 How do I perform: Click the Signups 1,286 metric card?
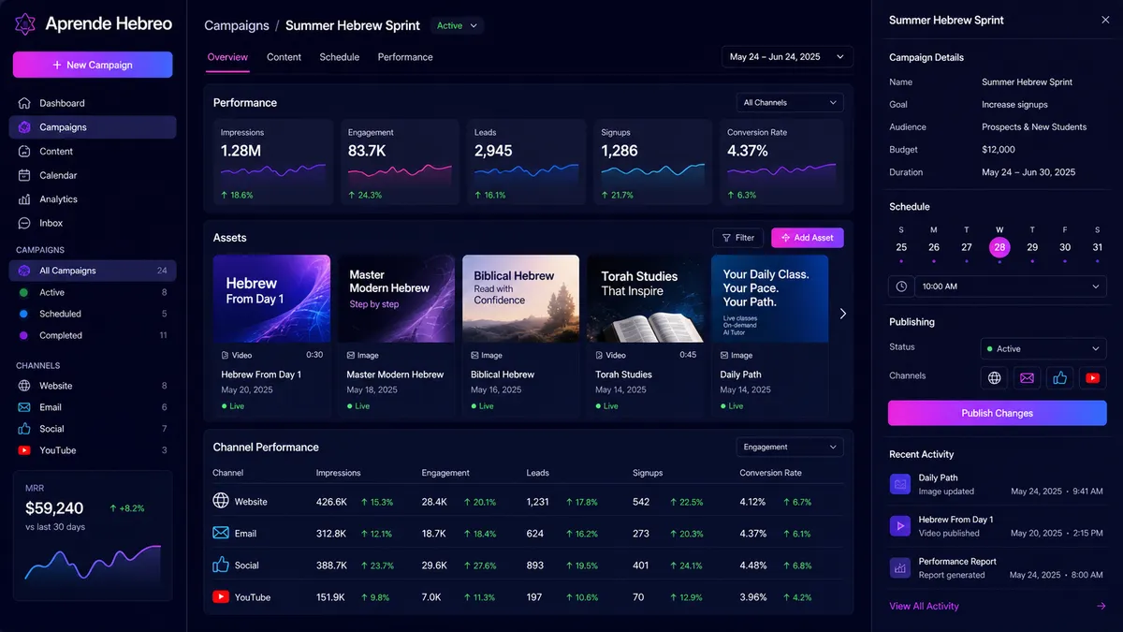pos(653,163)
